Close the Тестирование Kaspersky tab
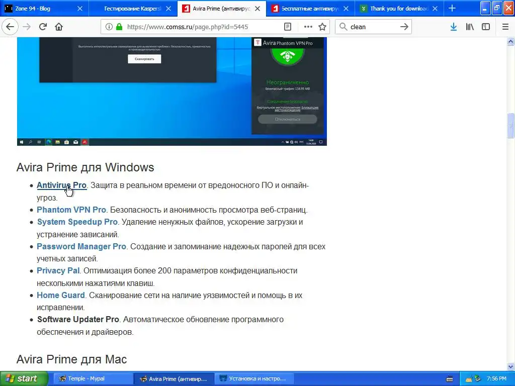 (x=168, y=9)
